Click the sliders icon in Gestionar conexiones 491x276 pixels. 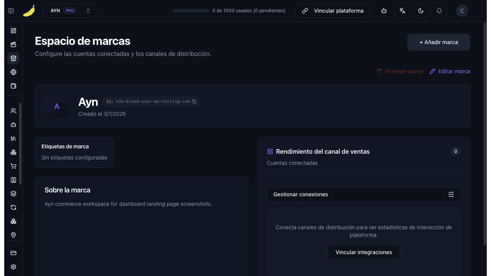tap(451, 194)
